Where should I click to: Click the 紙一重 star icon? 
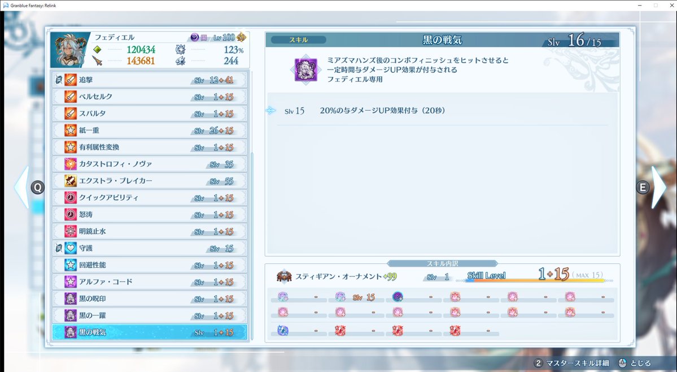click(71, 131)
